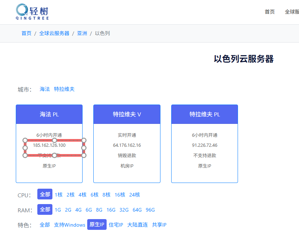The width and height of the screenshot is (299, 232).
Task: Select the 海法 PL server card header
Action: tap(49, 115)
